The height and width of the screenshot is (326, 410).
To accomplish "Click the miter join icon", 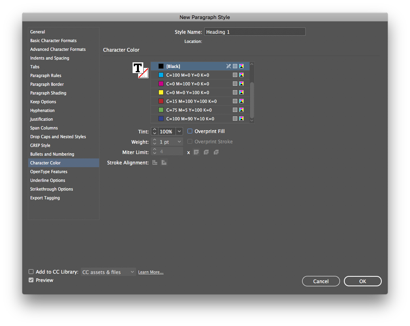I will pos(196,152).
